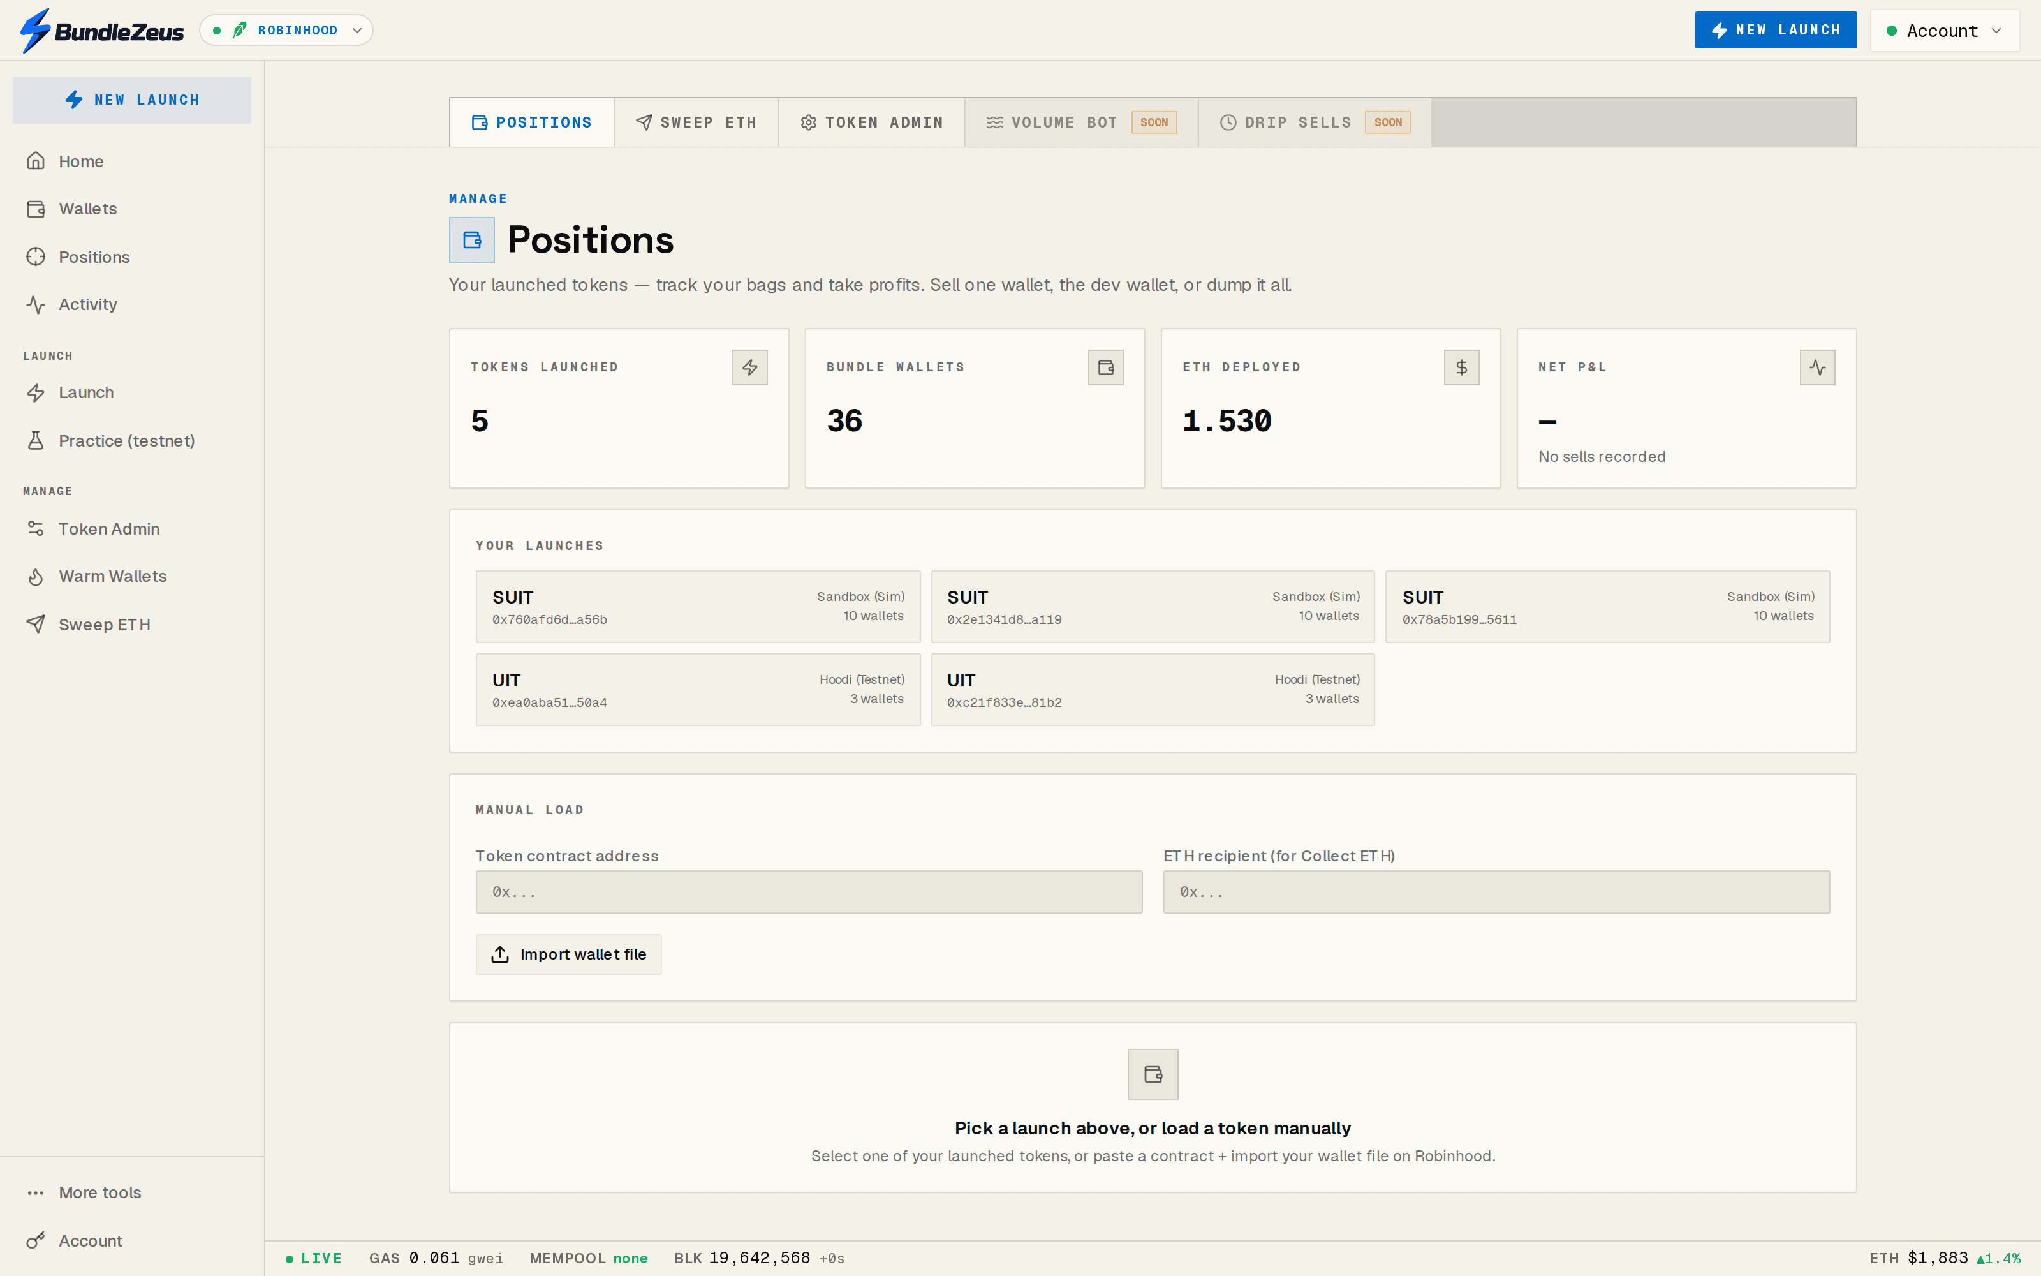
Task: Click the clock icon on Drip Sells tab
Action: click(1228, 122)
